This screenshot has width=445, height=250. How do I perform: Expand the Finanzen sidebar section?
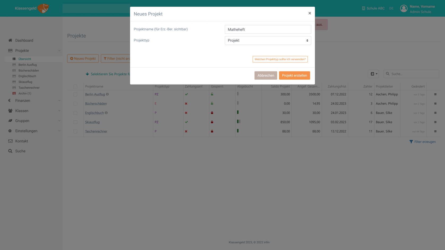pyautogui.click(x=59, y=101)
